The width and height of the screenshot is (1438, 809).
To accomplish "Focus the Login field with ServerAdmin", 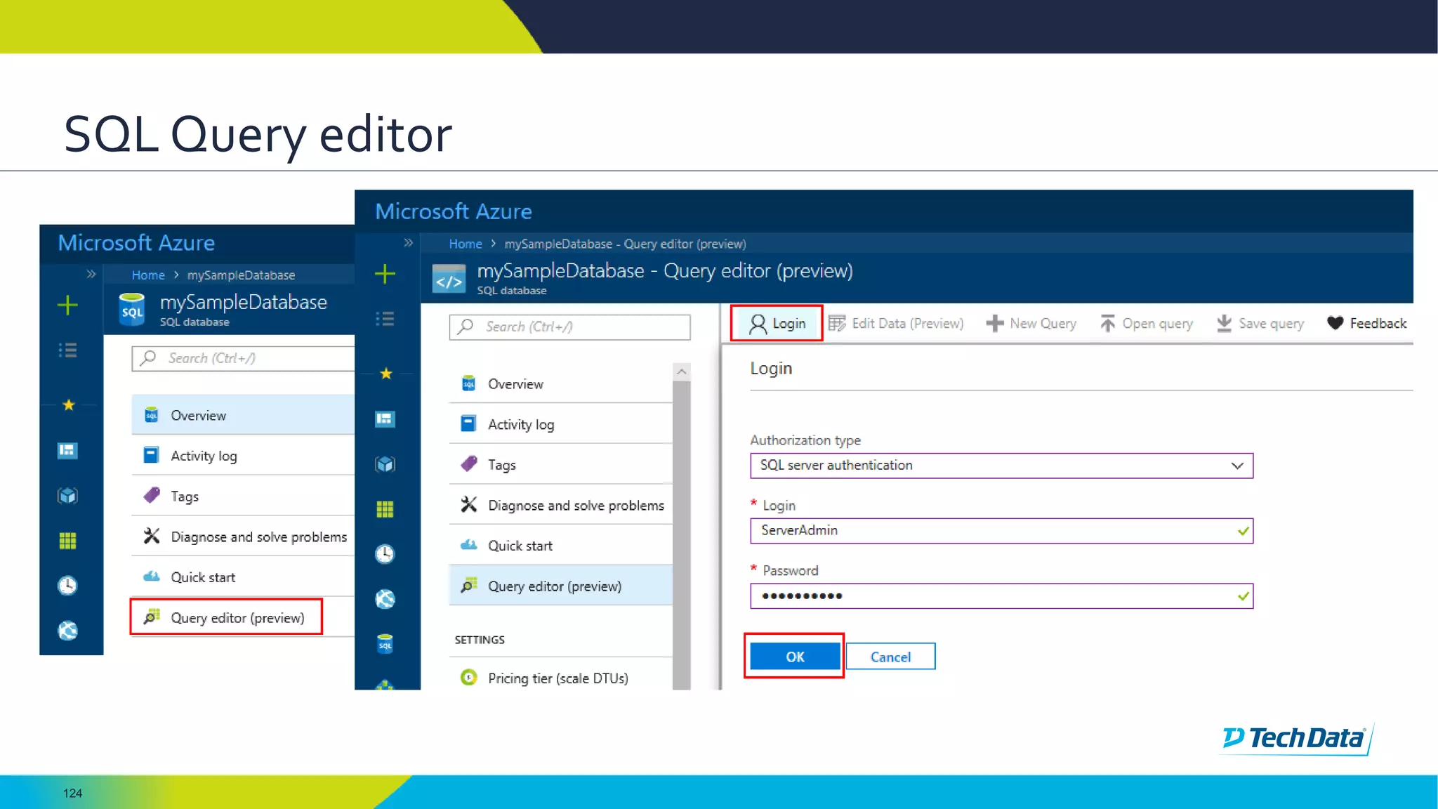I will pyautogui.click(x=1001, y=531).
